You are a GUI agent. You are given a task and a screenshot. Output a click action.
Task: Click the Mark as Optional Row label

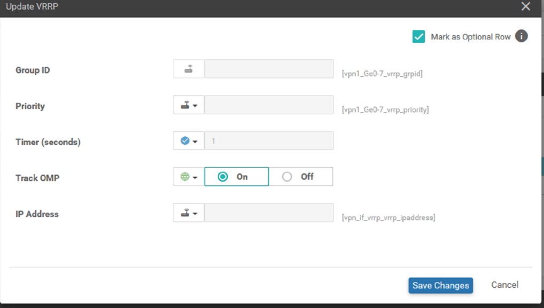click(471, 37)
